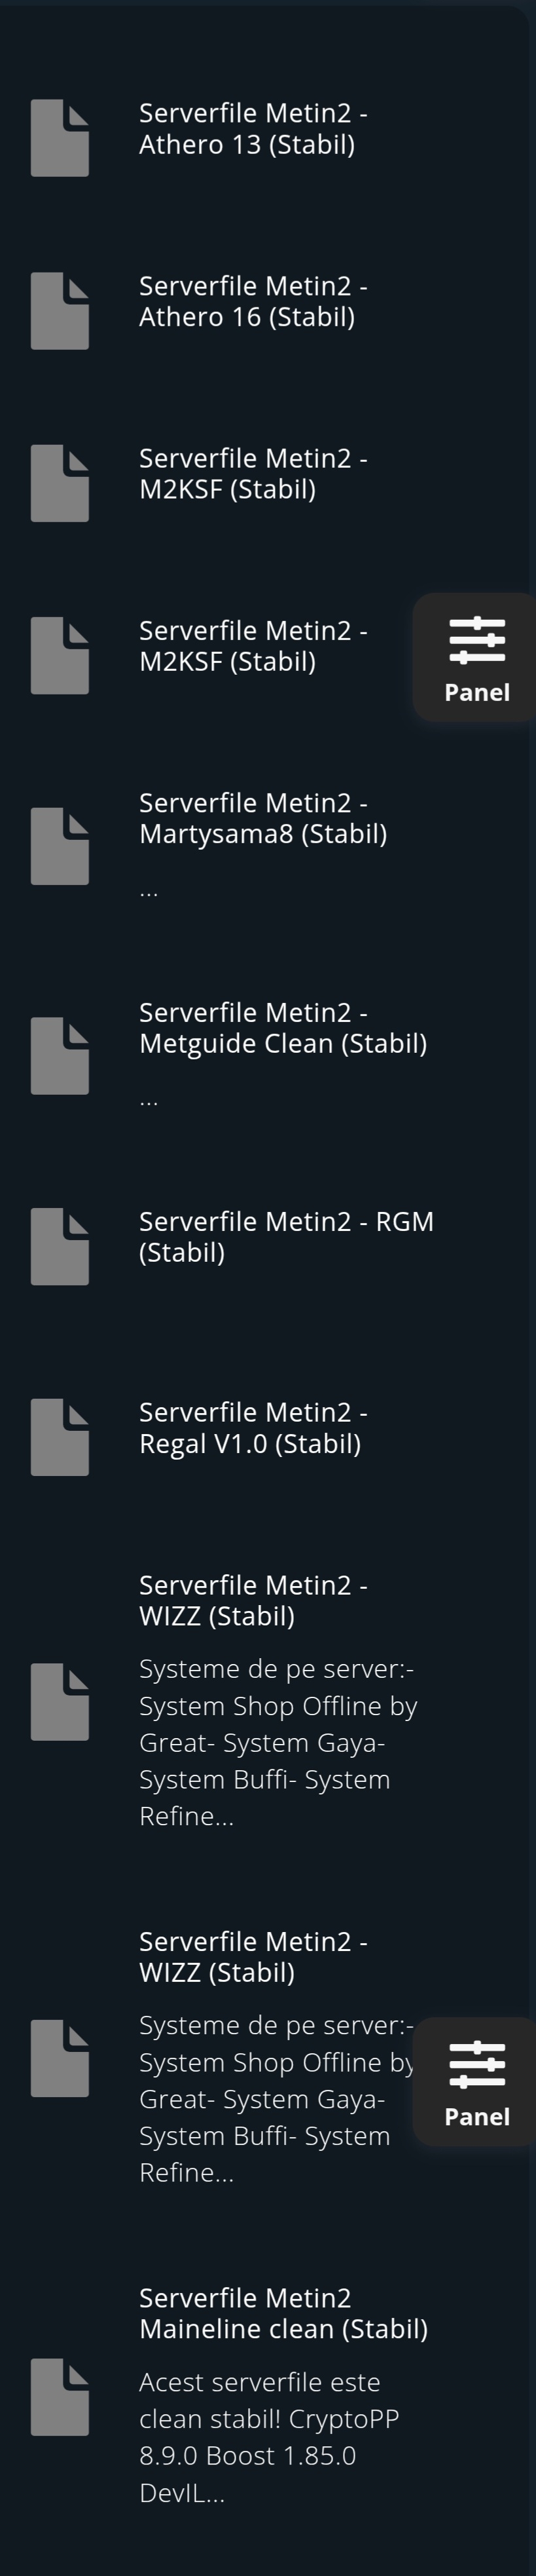Select the Regal V1.0 file icon

tap(60, 1437)
